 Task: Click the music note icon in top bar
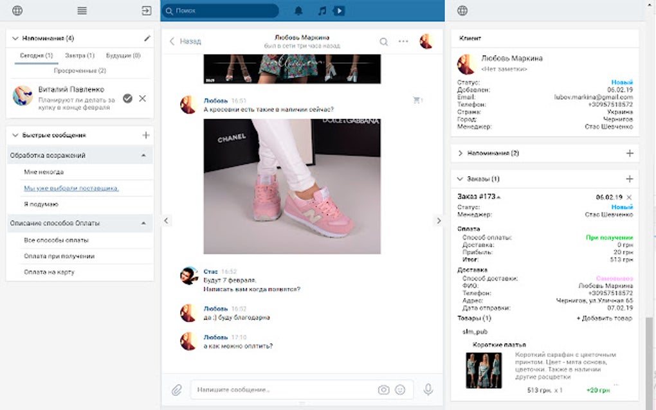(x=321, y=10)
